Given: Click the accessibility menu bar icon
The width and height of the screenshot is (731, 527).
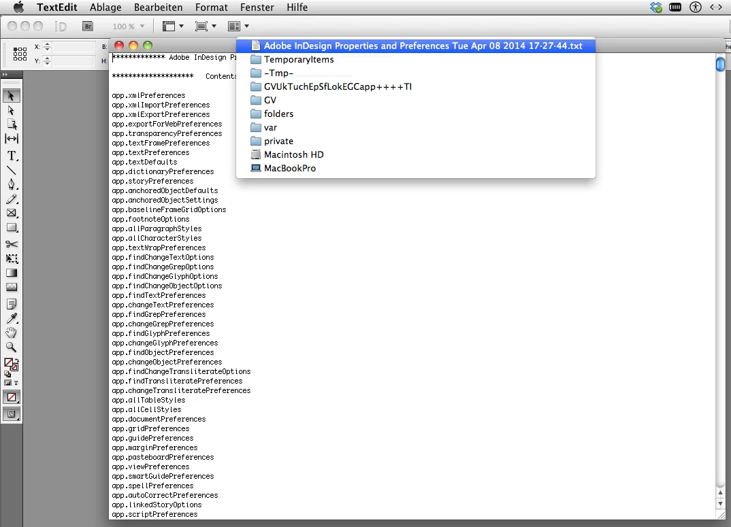Looking at the screenshot, I should point(696,7).
